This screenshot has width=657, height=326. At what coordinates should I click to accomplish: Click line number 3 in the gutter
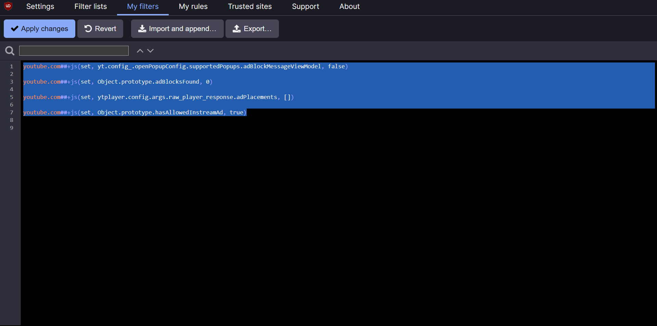click(x=12, y=82)
